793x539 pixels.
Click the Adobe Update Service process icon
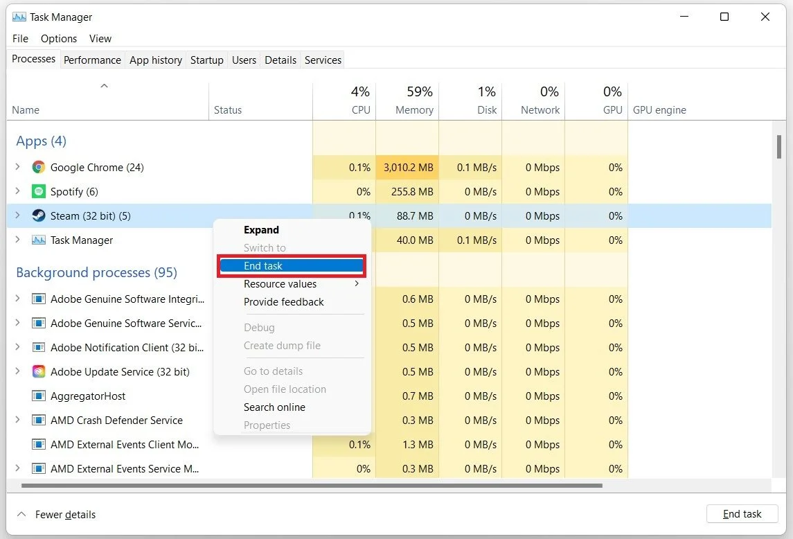click(38, 371)
